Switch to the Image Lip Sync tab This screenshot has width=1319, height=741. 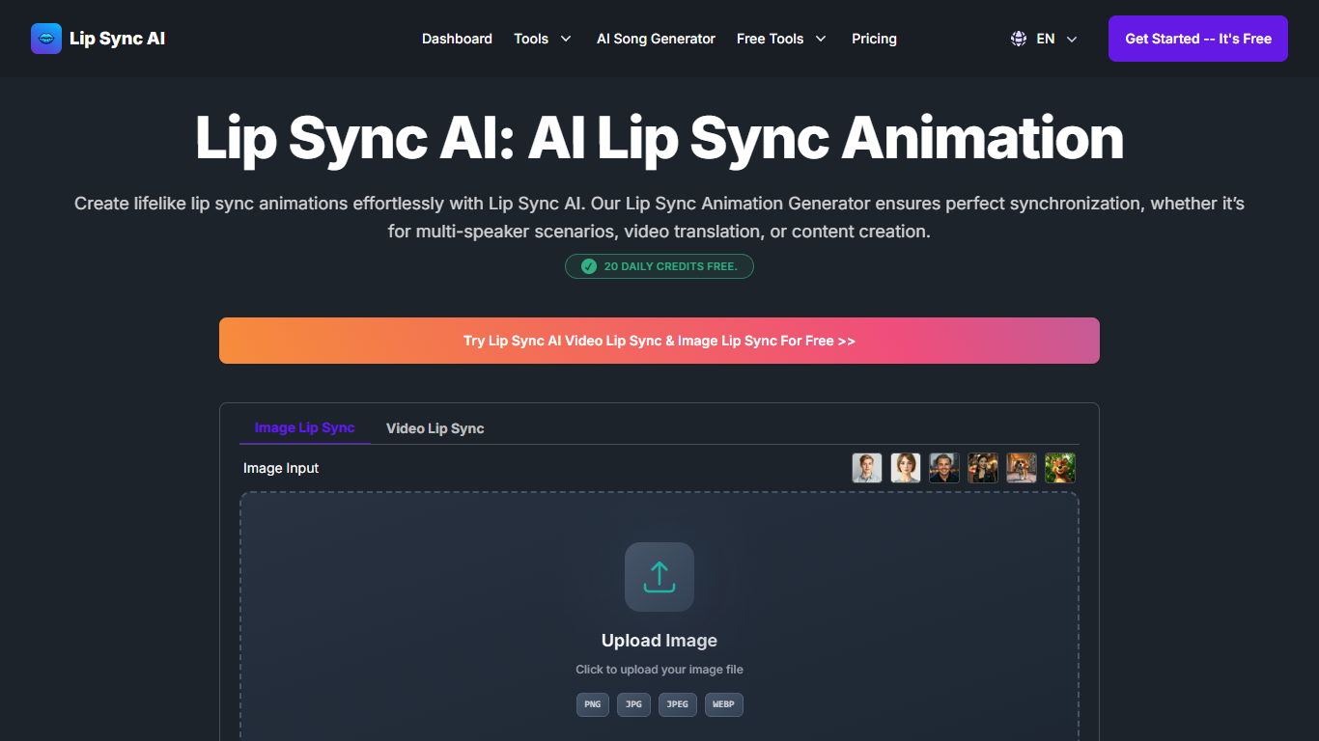pos(305,427)
